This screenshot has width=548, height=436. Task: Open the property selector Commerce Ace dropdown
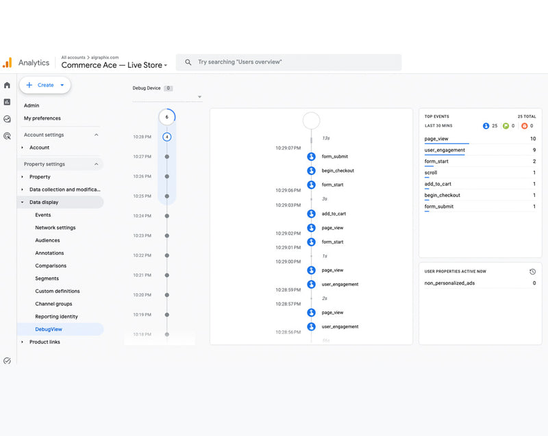(114, 65)
